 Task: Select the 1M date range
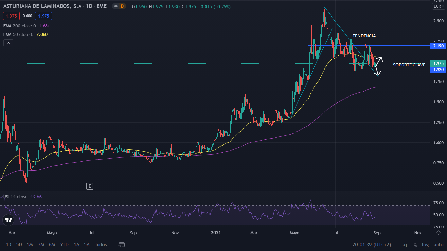click(x=30, y=245)
